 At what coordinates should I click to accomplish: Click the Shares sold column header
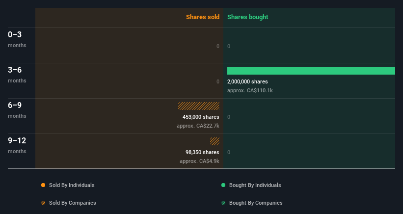pyautogui.click(x=203, y=17)
